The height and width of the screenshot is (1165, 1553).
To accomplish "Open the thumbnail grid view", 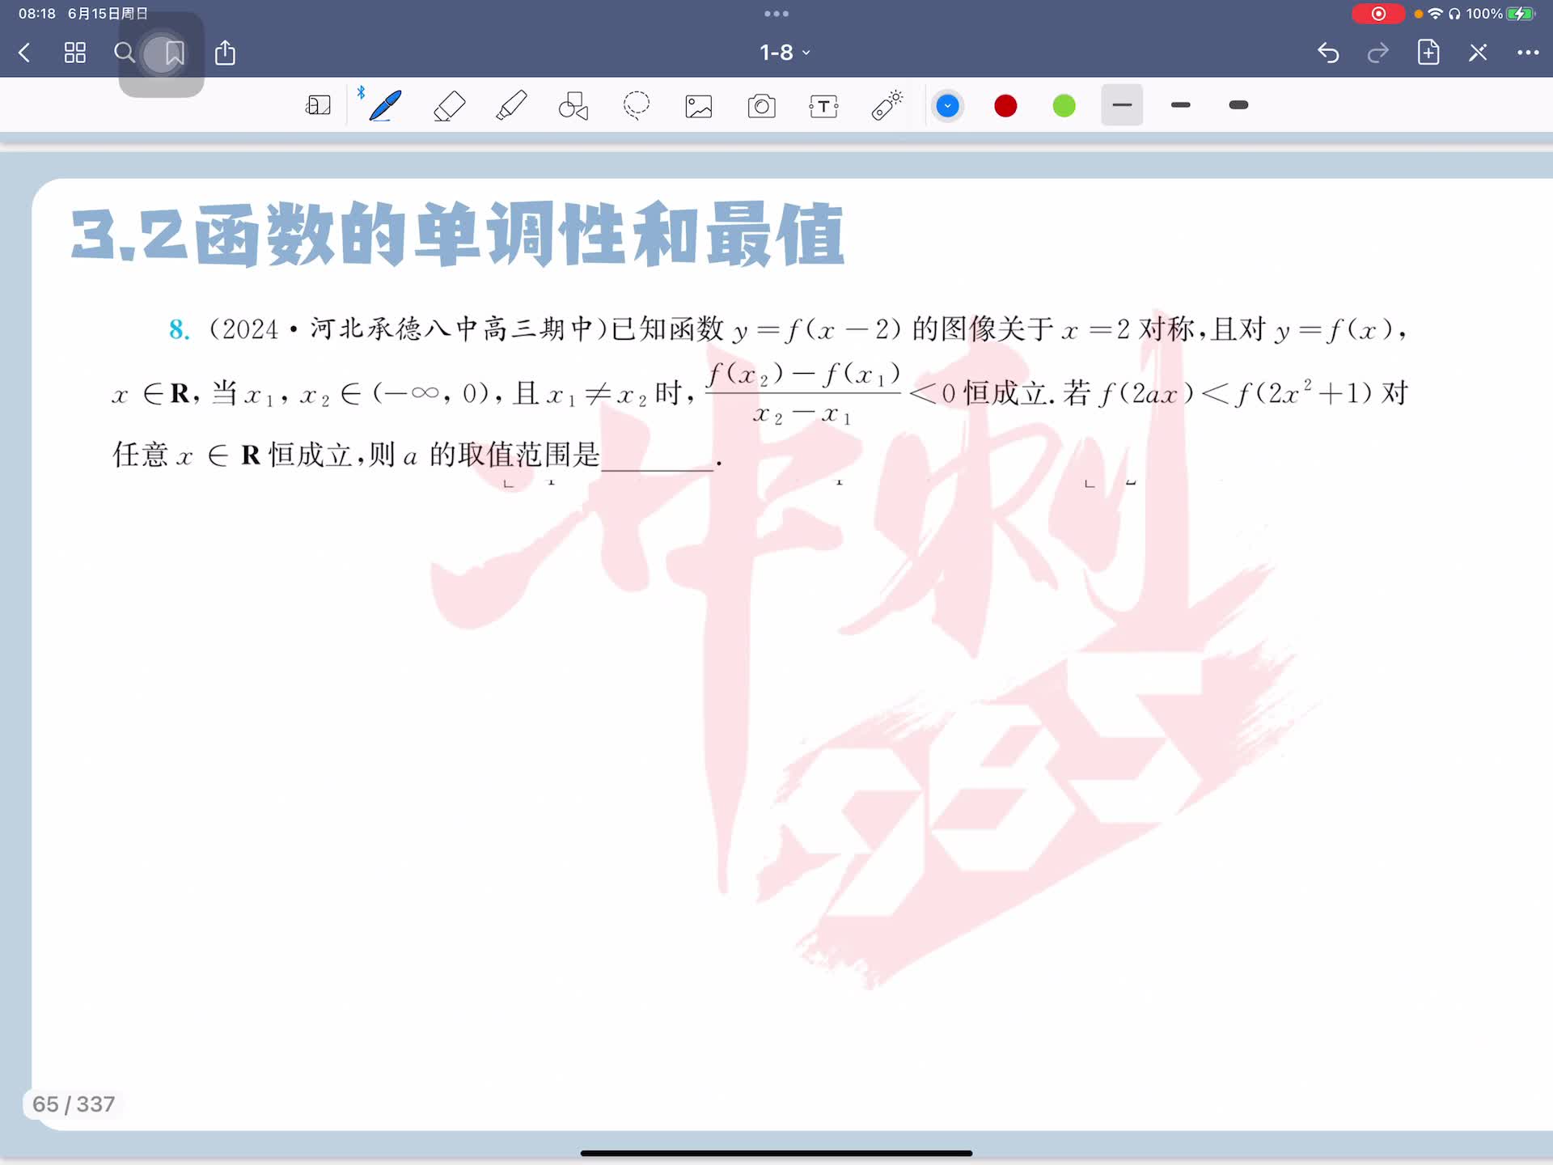I will click(x=75, y=53).
